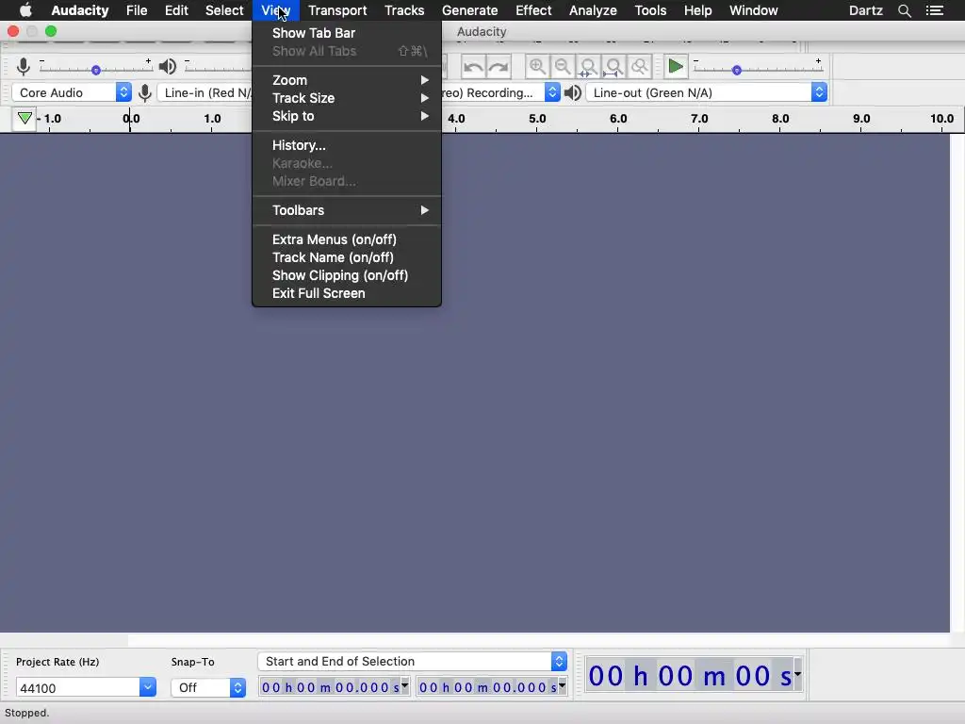Open the Help menu

698,10
